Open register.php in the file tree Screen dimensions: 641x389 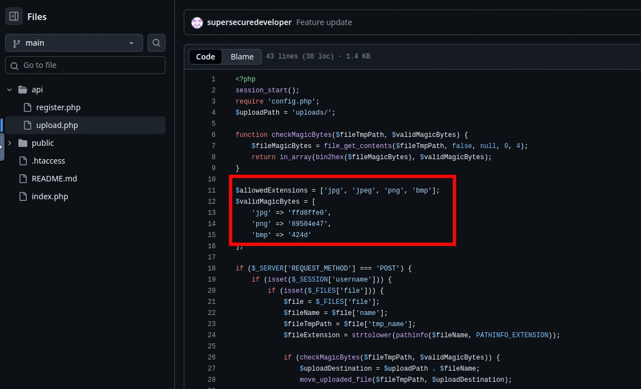click(58, 107)
